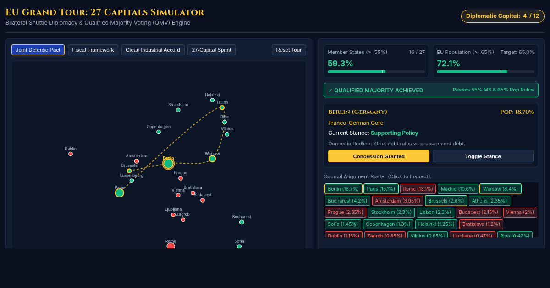Select Lisbon (2.3%) roster chip

click(x=435, y=213)
